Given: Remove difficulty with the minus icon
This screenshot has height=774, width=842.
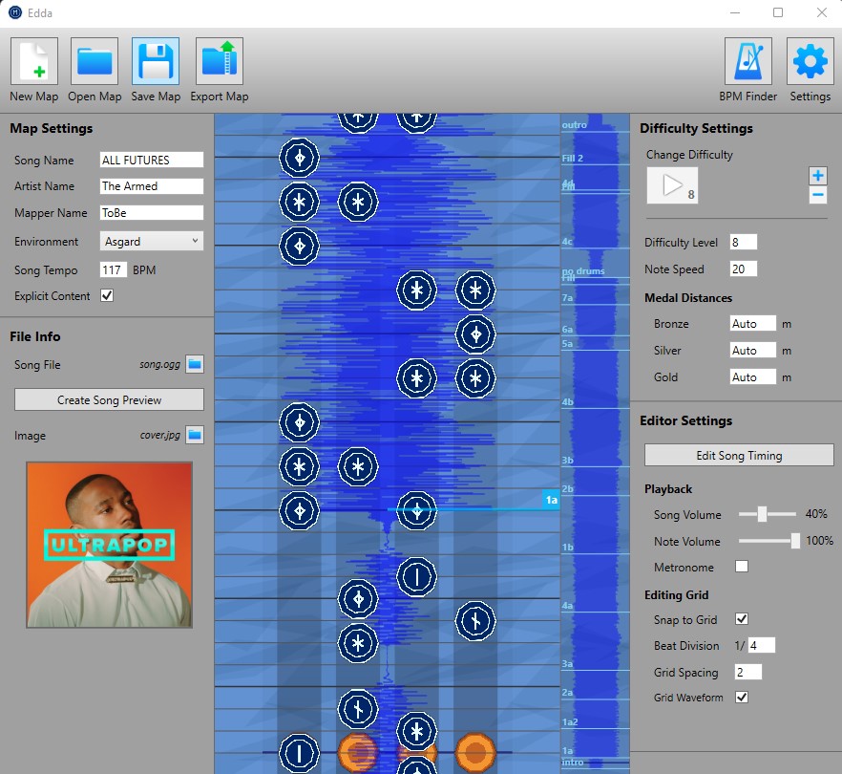Looking at the screenshot, I should [x=818, y=195].
